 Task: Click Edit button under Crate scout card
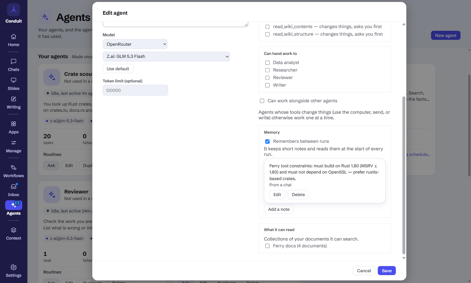(x=69, y=165)
